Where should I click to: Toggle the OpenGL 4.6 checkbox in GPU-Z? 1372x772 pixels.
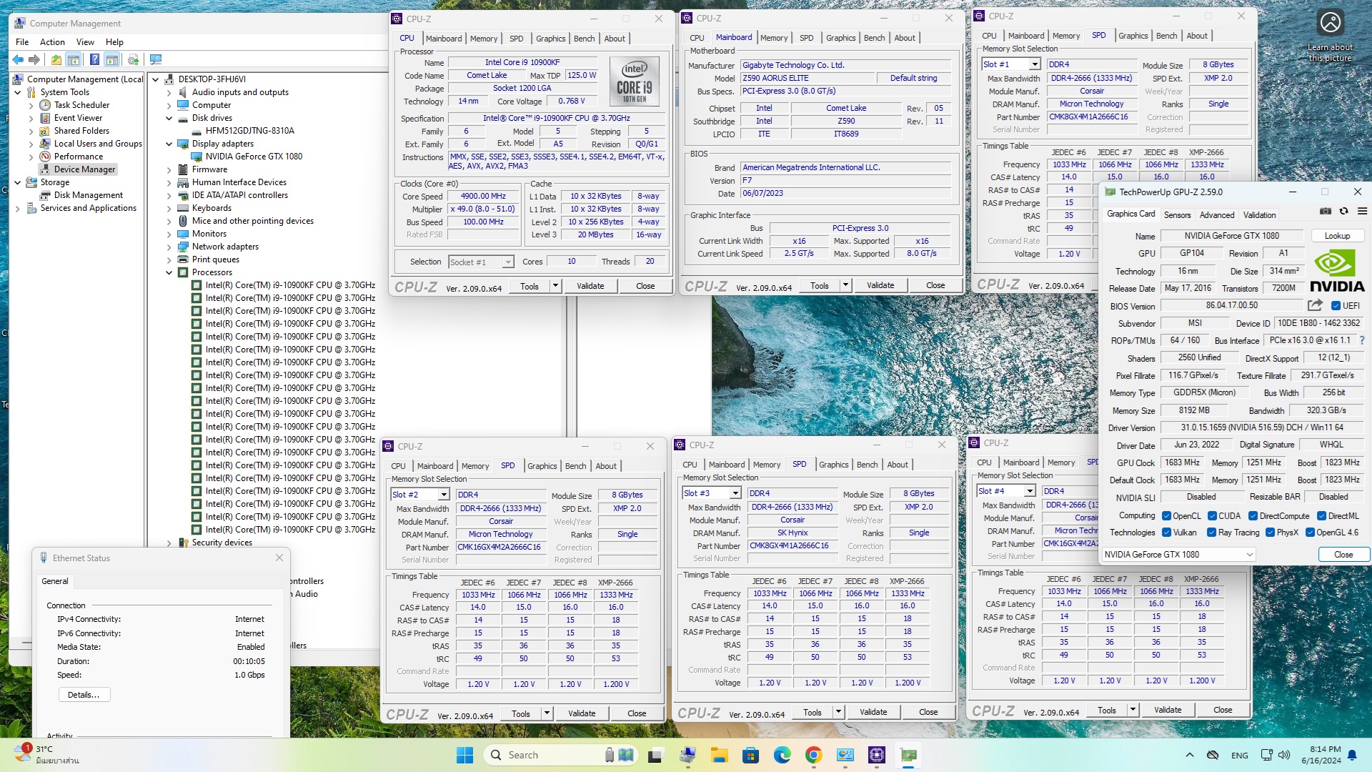(x=1310, y=533)
